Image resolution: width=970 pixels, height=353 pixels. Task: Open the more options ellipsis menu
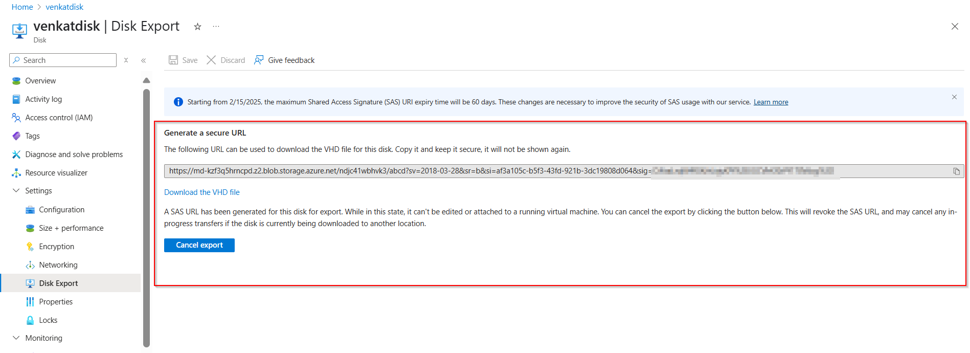coord(216,27)
